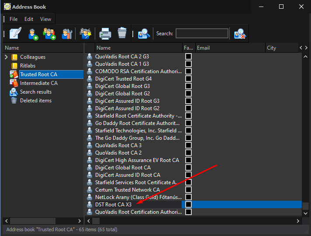Clear search with red X icon
The height and width of the screenshot is (236, 311).
(240, 34)
